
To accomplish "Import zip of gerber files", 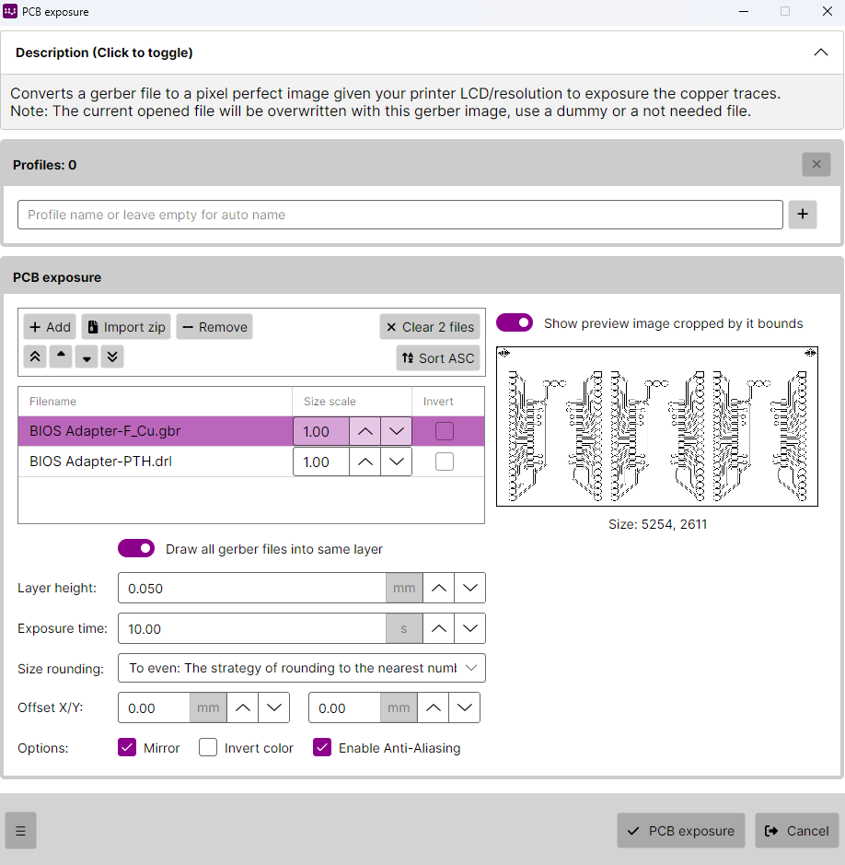I will point(126,327).
